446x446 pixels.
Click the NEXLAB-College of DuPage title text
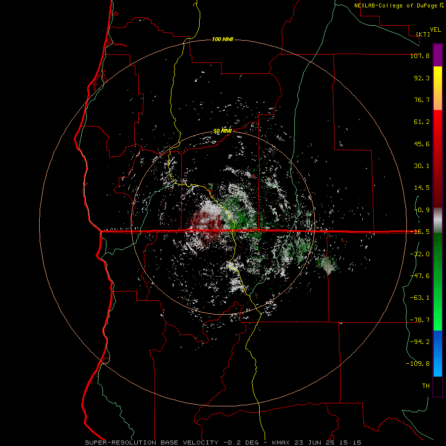tap(395, 5)
